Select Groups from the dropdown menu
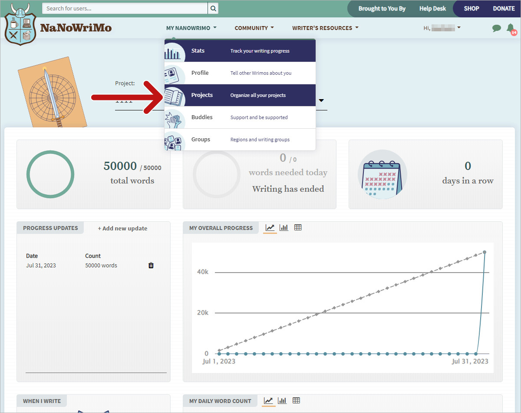521x413 pixels. click(240, 140)
